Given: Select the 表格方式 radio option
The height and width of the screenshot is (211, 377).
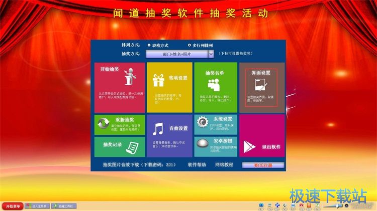Looking at the screenshot, I should coord(158,45).
